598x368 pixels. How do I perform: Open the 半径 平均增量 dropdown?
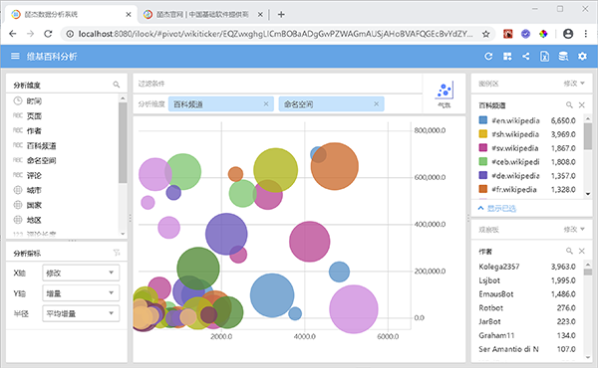[x=81, y=313]
